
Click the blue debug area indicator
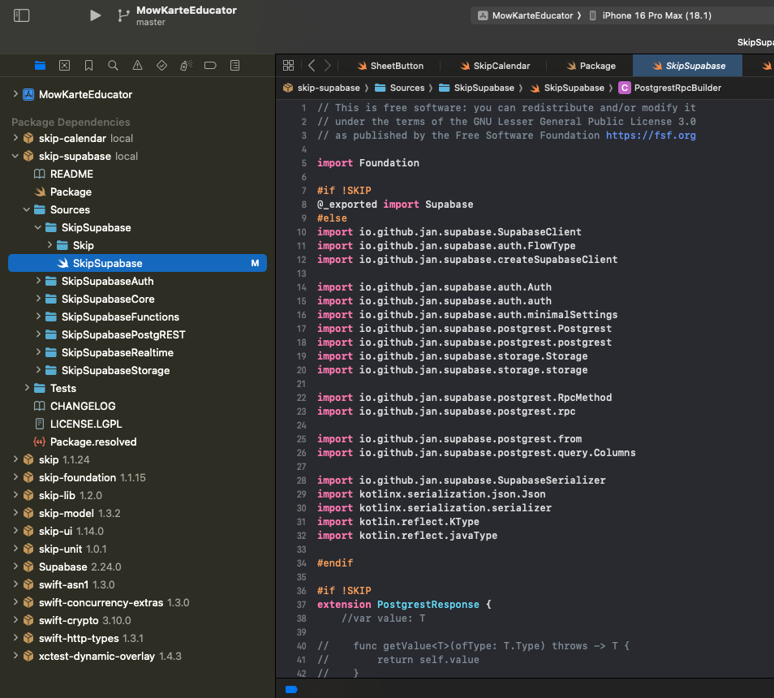click(x=291, y=689)
